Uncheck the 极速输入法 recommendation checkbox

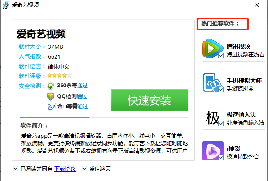coord(221,123)
